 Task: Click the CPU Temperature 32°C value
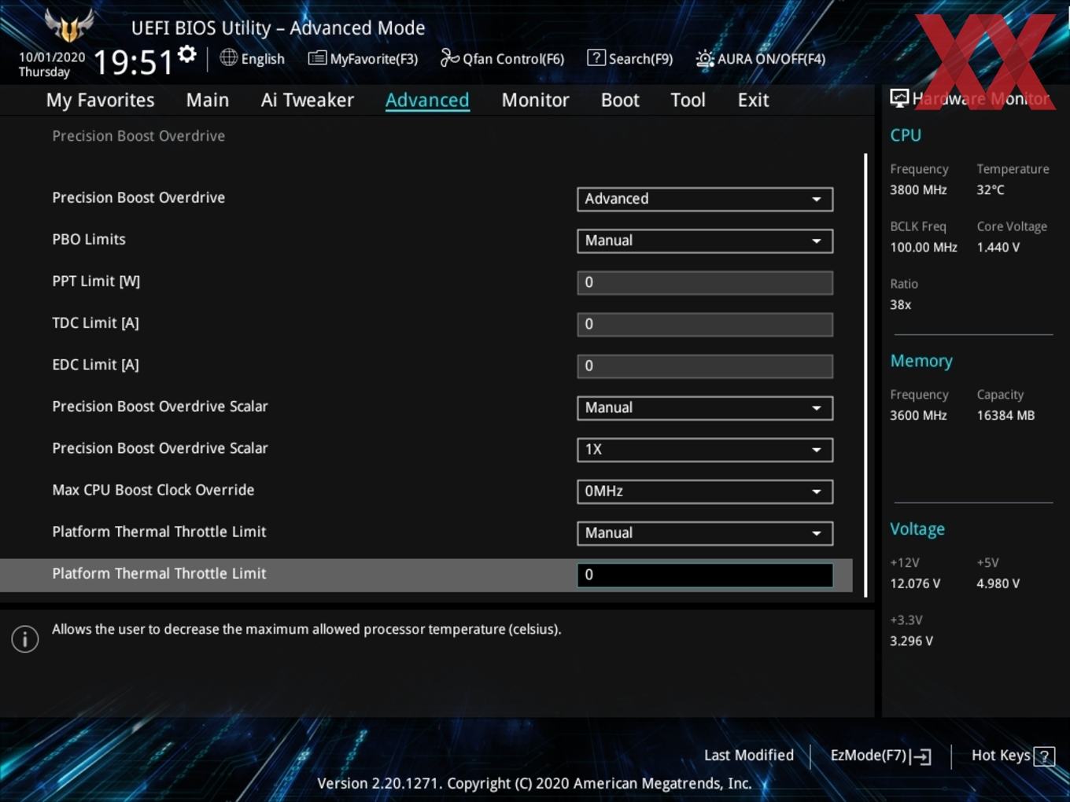[x=991, y=189]
